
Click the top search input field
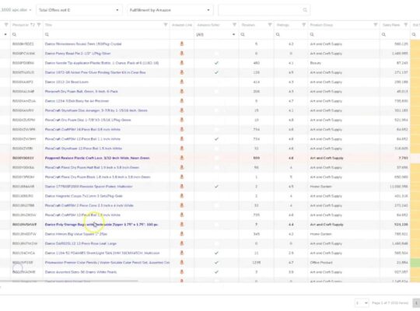[264, 10]
